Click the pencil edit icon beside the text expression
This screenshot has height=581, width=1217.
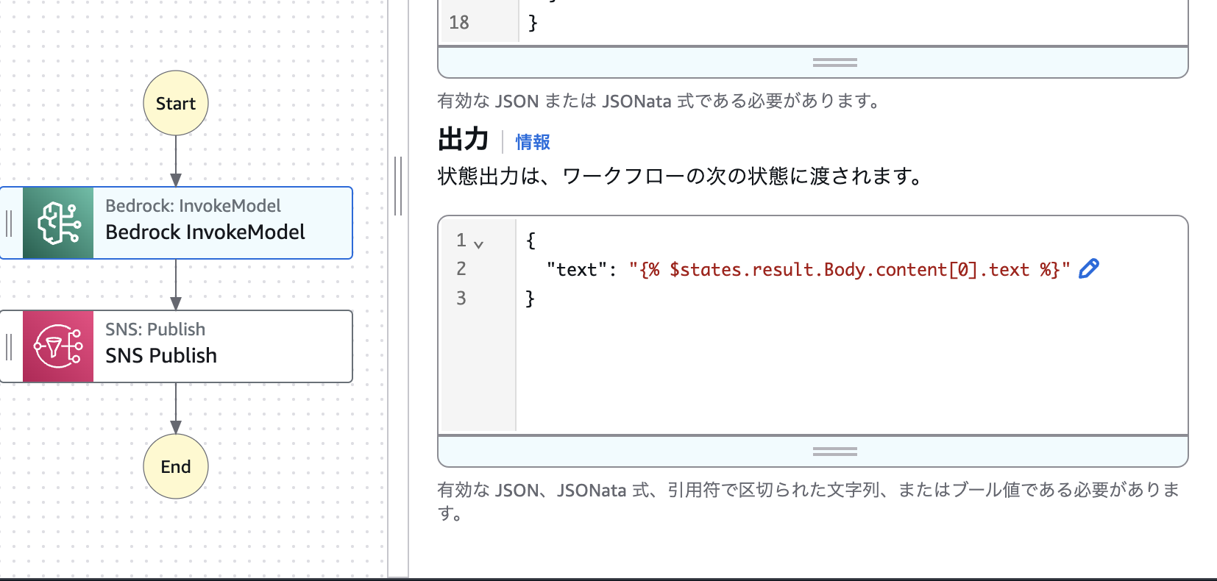1089,269
